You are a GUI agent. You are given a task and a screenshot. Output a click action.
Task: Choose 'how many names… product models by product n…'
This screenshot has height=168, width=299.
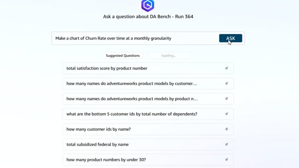coord(148,98)
